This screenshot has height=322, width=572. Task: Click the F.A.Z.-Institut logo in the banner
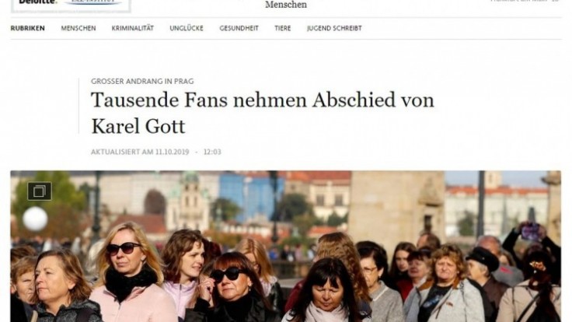(93, 2)
